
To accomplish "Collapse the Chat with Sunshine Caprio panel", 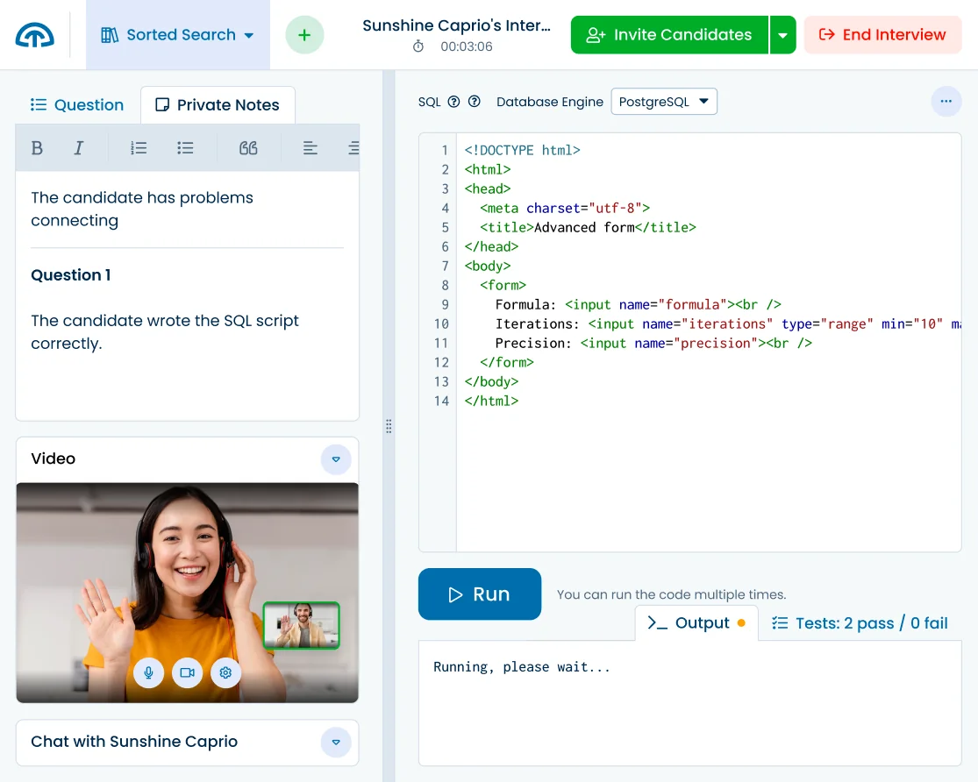I will click(336, 742).
